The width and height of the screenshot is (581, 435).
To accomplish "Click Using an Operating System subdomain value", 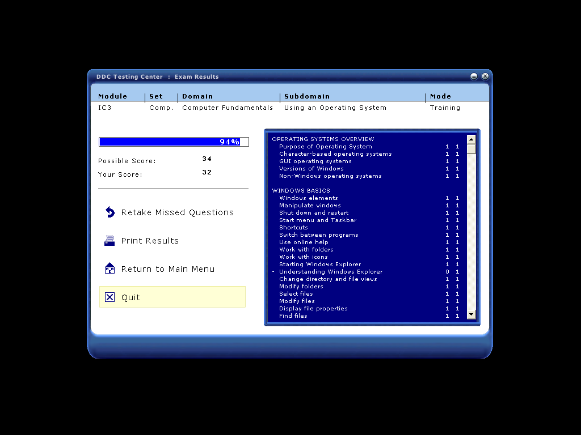I will click(x=335, y=108).
